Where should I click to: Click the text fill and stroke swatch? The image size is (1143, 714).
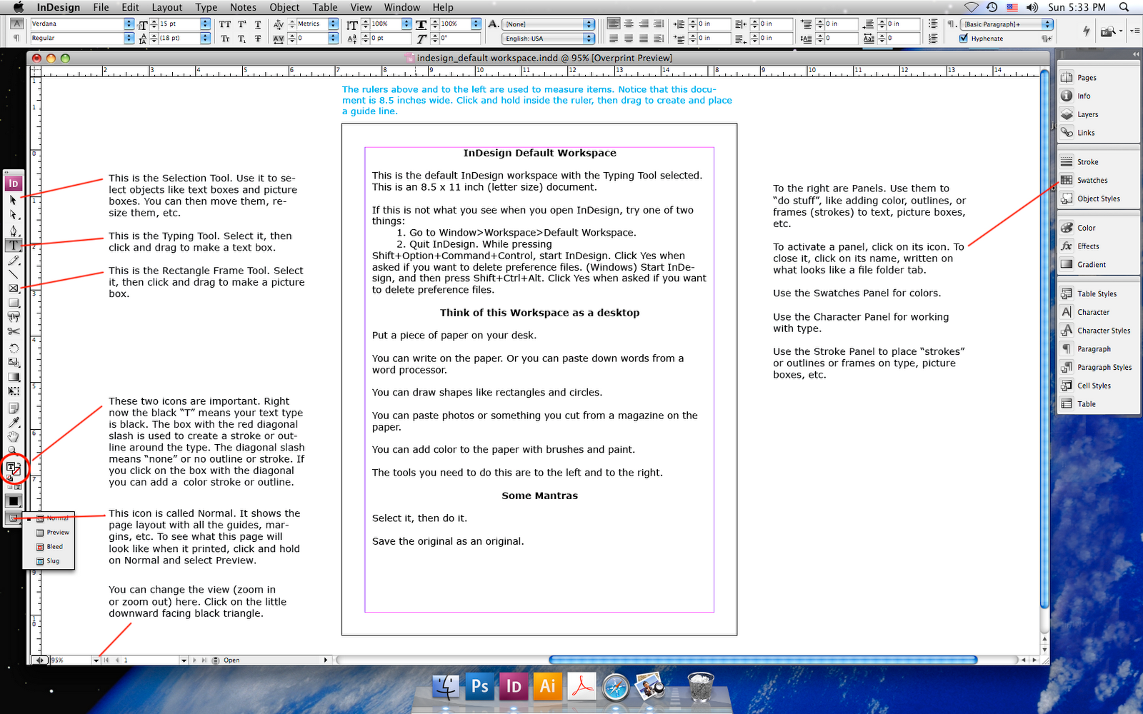tap(13, 468)
